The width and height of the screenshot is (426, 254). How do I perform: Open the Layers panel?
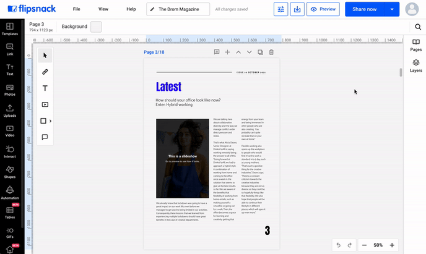click(x=416, y=66)
